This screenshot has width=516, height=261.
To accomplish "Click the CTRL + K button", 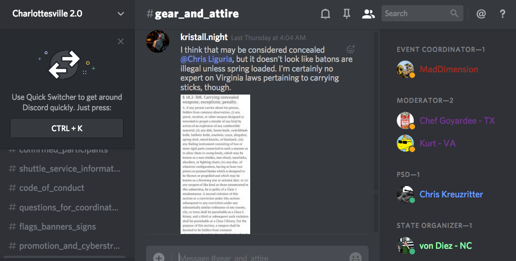I will 67,128.
